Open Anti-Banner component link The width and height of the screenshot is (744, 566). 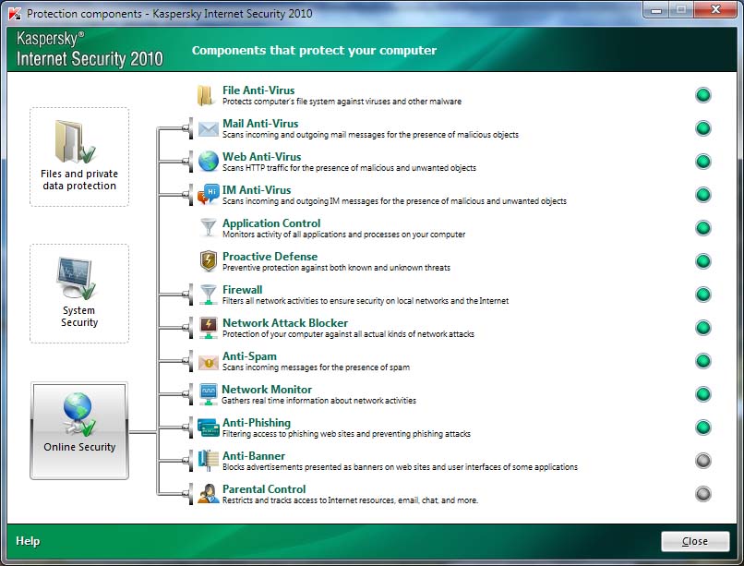click(254, 456)
